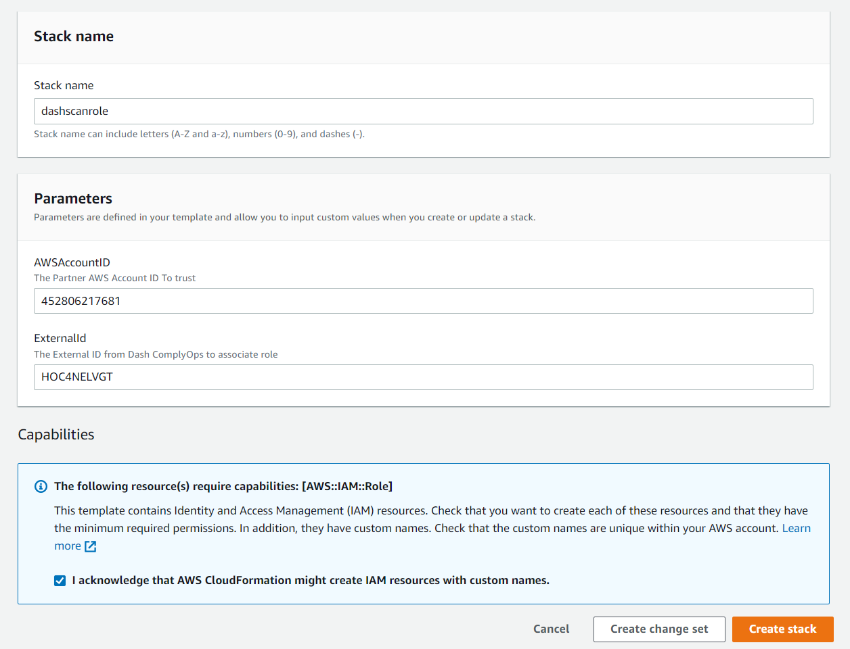Viewport: 850px width, 649px height.
Task: Click the ExternalId field label
Action: (x=60, y=339)
